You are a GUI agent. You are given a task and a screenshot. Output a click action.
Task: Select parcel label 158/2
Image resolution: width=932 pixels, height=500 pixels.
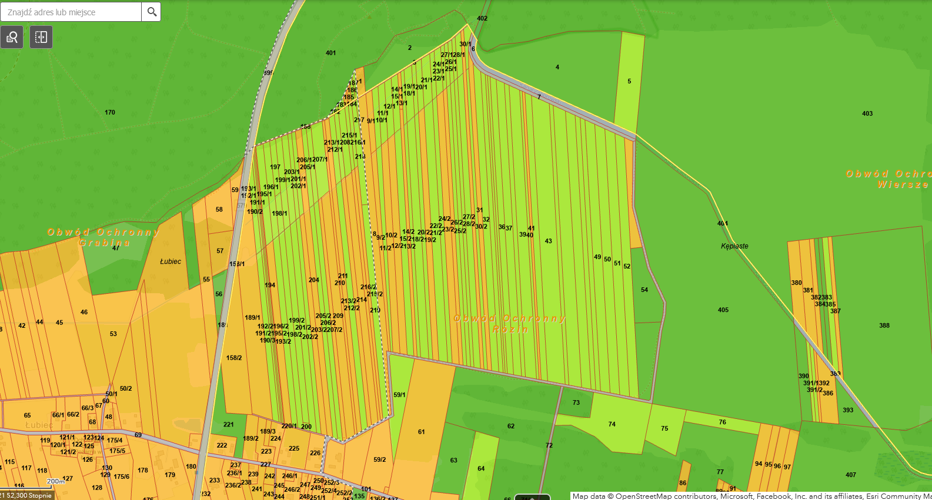[x=234, y=358]
